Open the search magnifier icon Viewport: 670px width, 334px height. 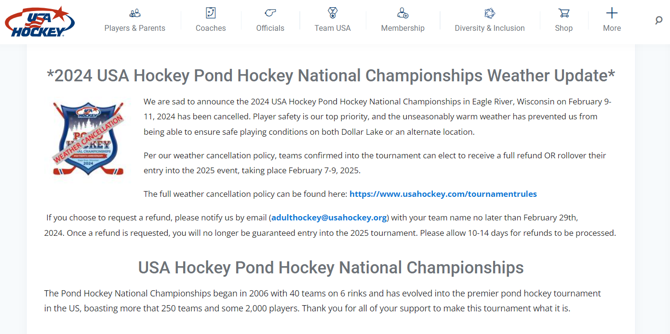click(659, 20)
